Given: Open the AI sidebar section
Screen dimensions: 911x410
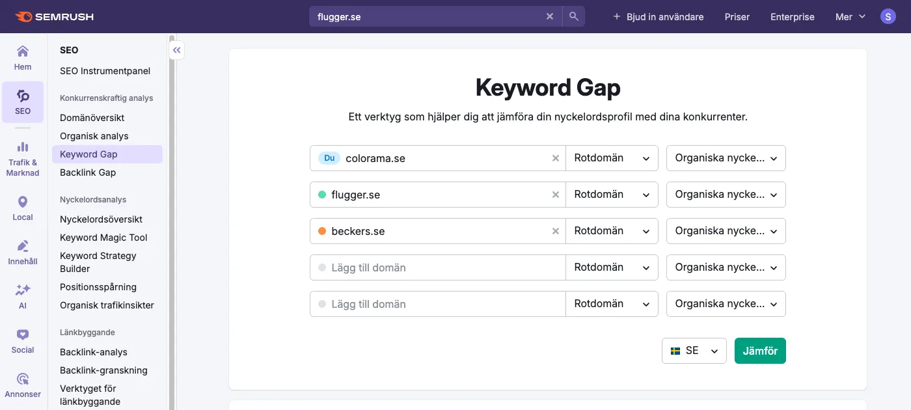Looking at the screenshot, I should pyautogui.click(x=23, y=296).
